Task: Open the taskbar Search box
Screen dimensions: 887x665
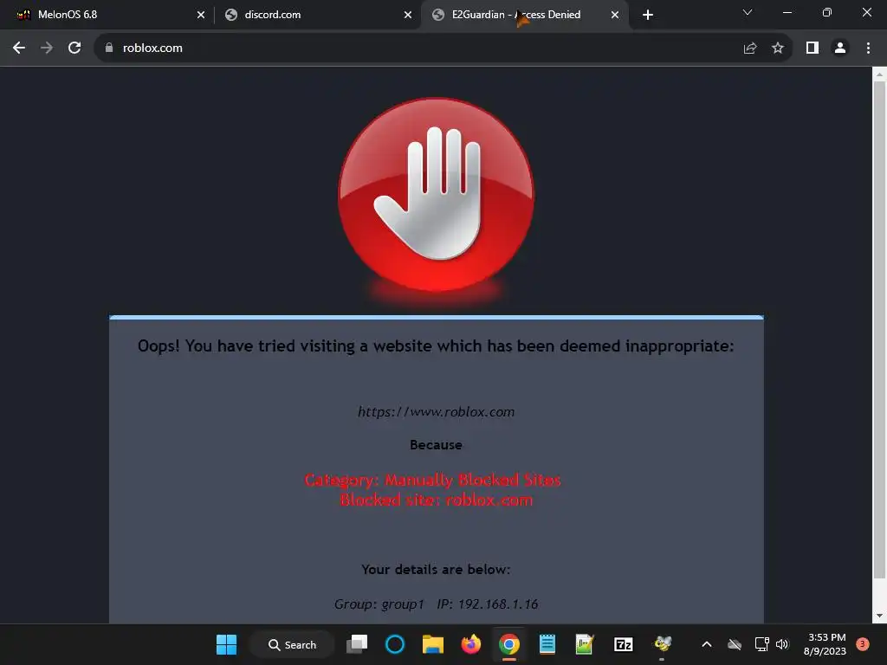Action: 293,644
